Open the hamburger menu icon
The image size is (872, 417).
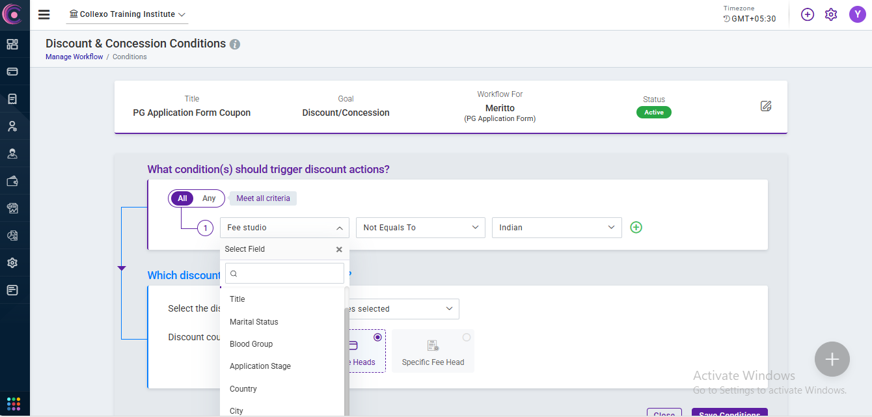44,14
